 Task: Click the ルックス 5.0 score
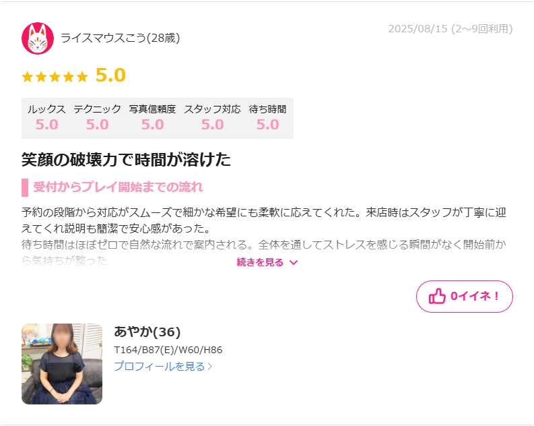click(x=46, y=125)
